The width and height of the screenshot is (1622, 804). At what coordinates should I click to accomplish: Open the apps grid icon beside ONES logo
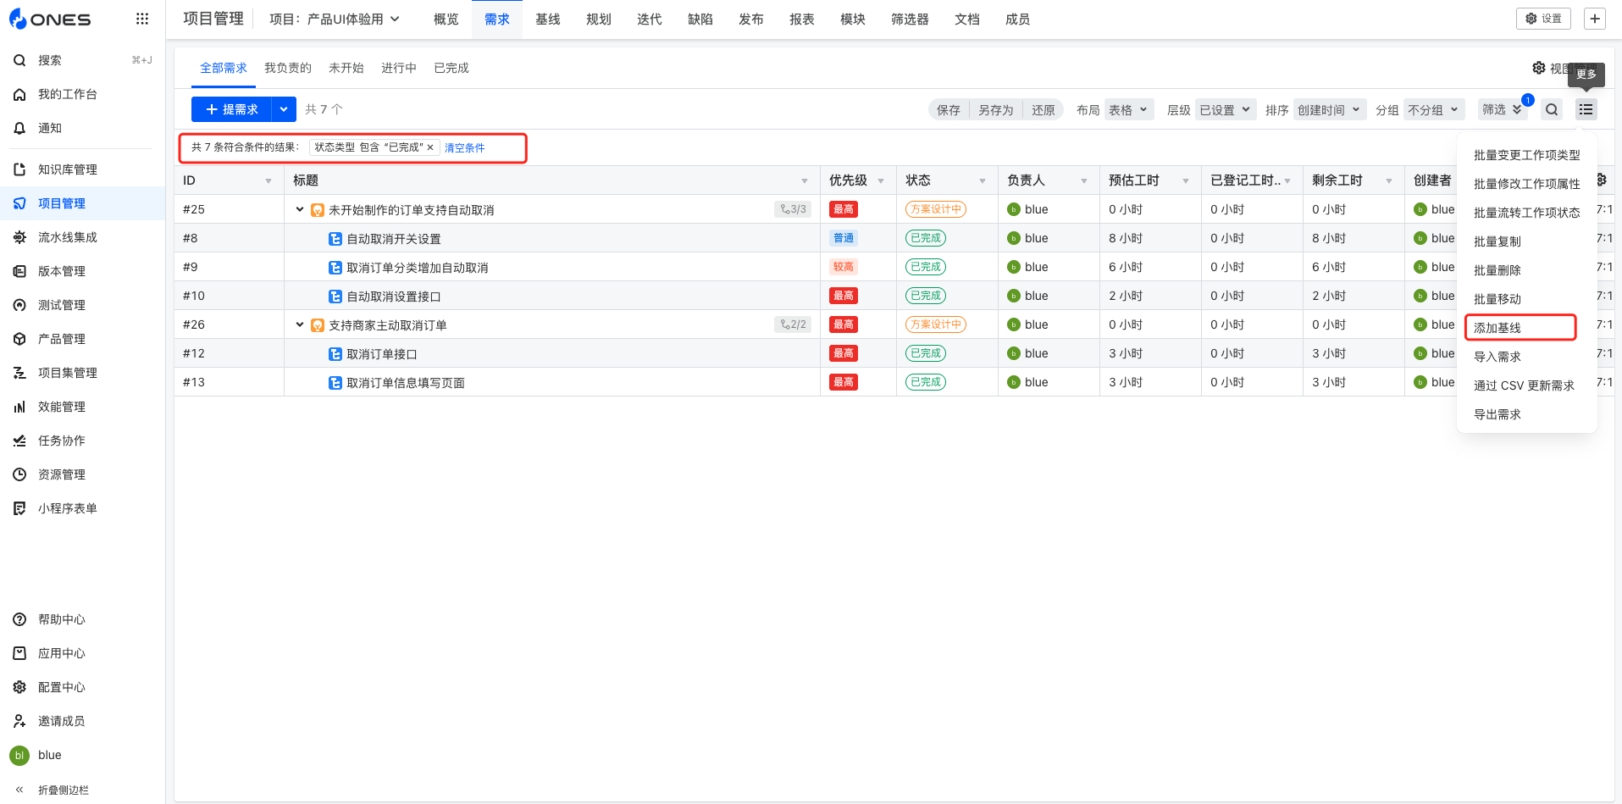[x=142, y=19]
